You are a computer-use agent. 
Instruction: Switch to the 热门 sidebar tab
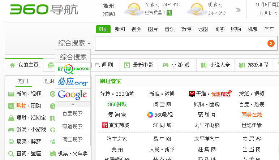point(23,81)
